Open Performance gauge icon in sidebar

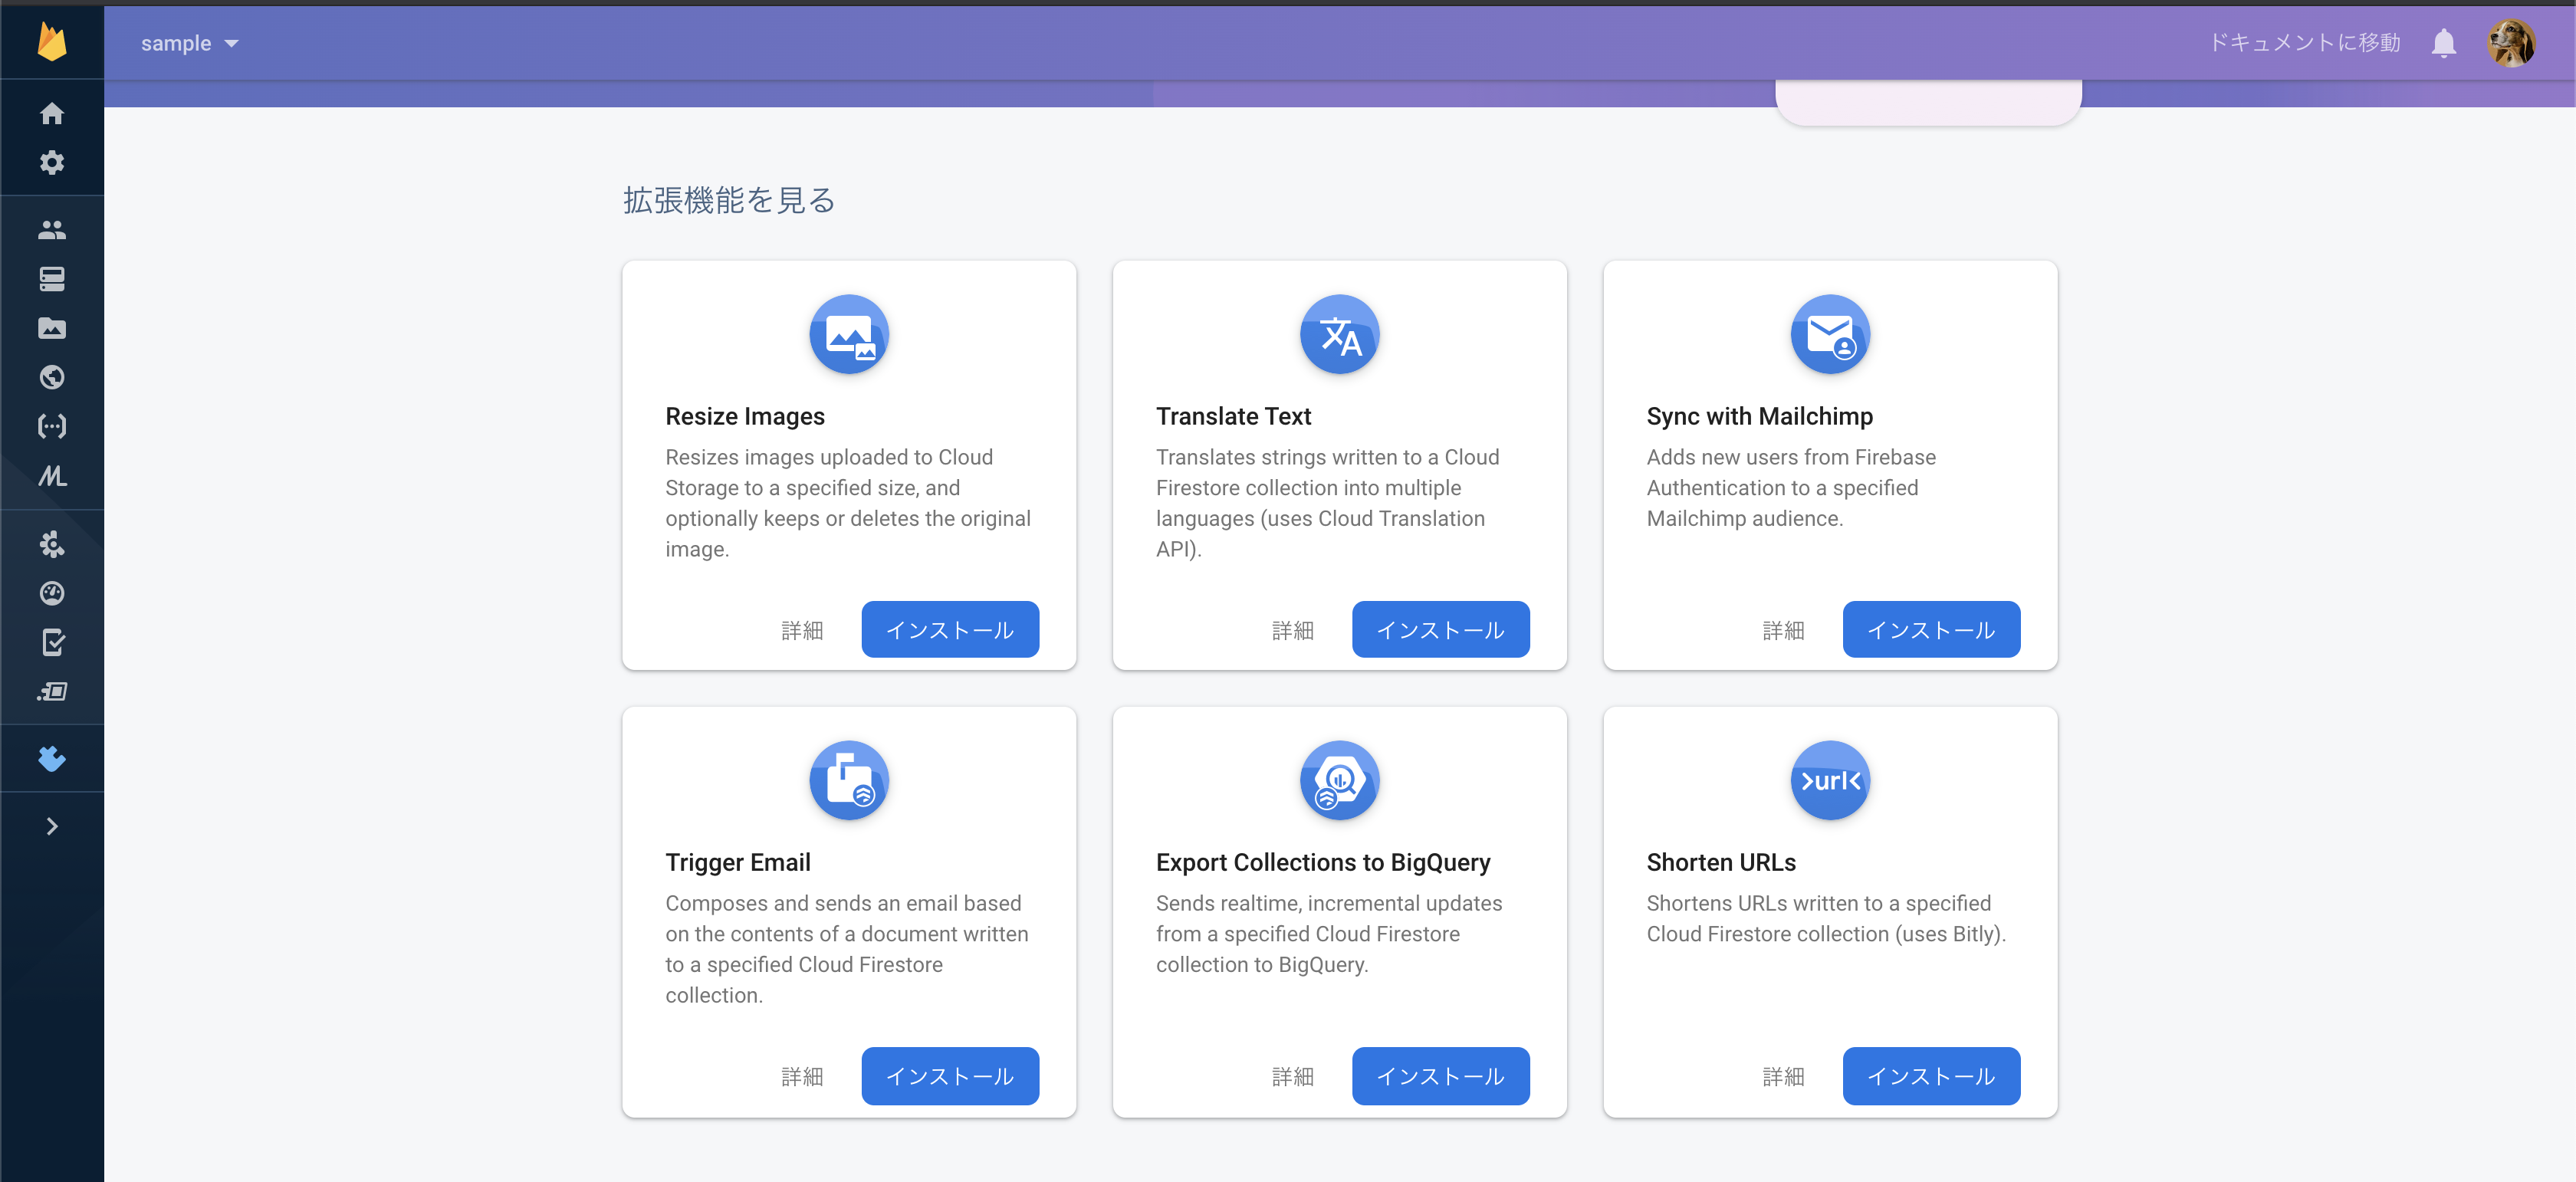[52, 593]
